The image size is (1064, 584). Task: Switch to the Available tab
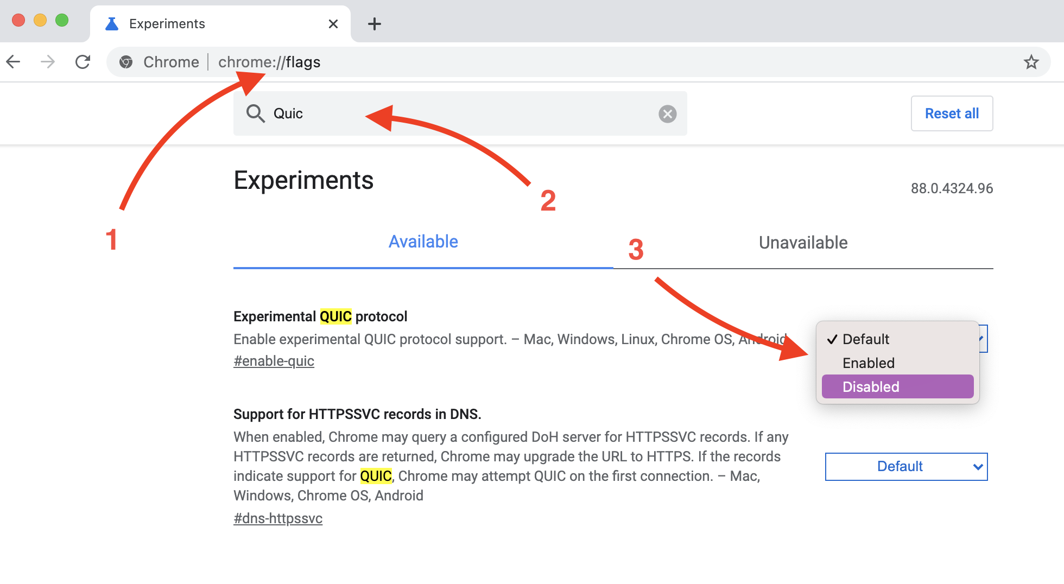423,242
